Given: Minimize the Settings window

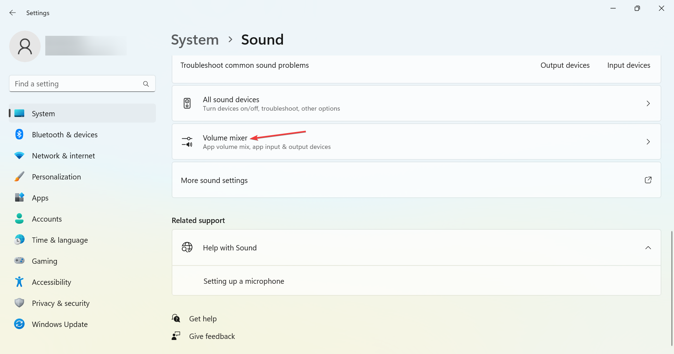Looking at the screenshot, I should click(613, 8).
